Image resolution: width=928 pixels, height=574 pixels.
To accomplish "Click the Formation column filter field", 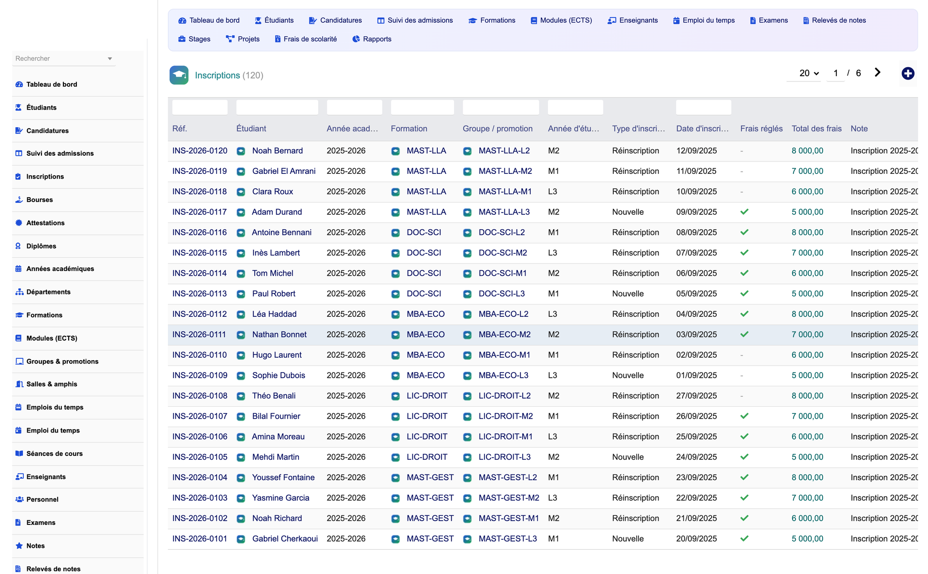I will pos(422,107).
